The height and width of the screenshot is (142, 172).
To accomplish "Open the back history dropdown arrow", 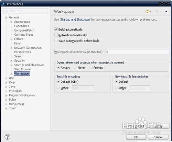I will pyautogui.click(x=151, y=11).
